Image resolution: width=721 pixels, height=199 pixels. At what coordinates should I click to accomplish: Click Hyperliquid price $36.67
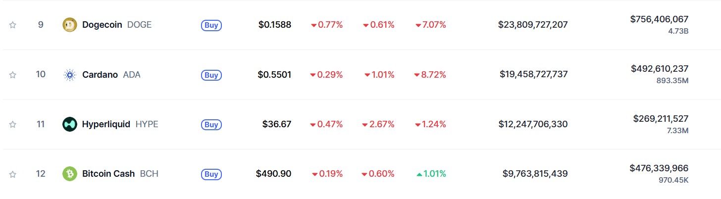(x=277, y=124)
